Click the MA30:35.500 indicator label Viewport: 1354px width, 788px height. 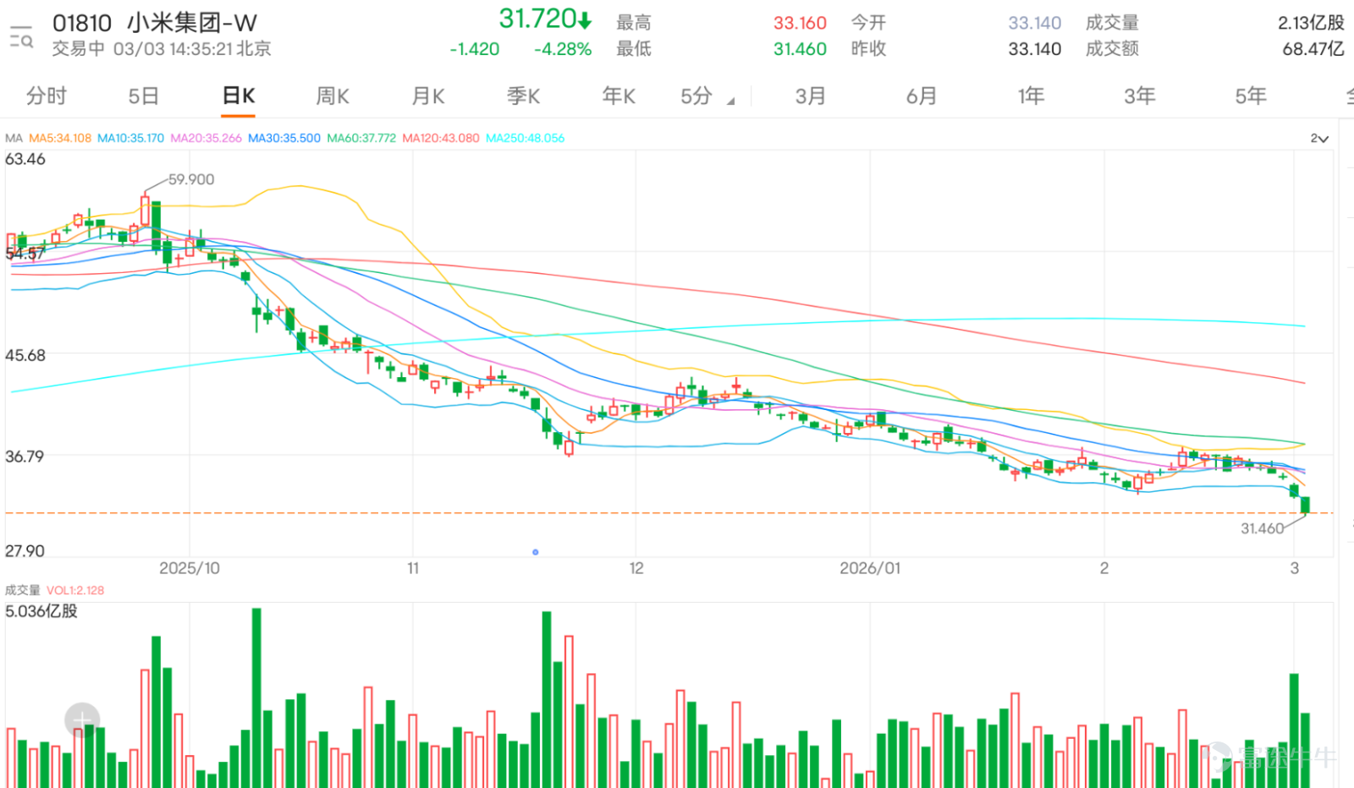pyautogui.click(x=284, y=138)
